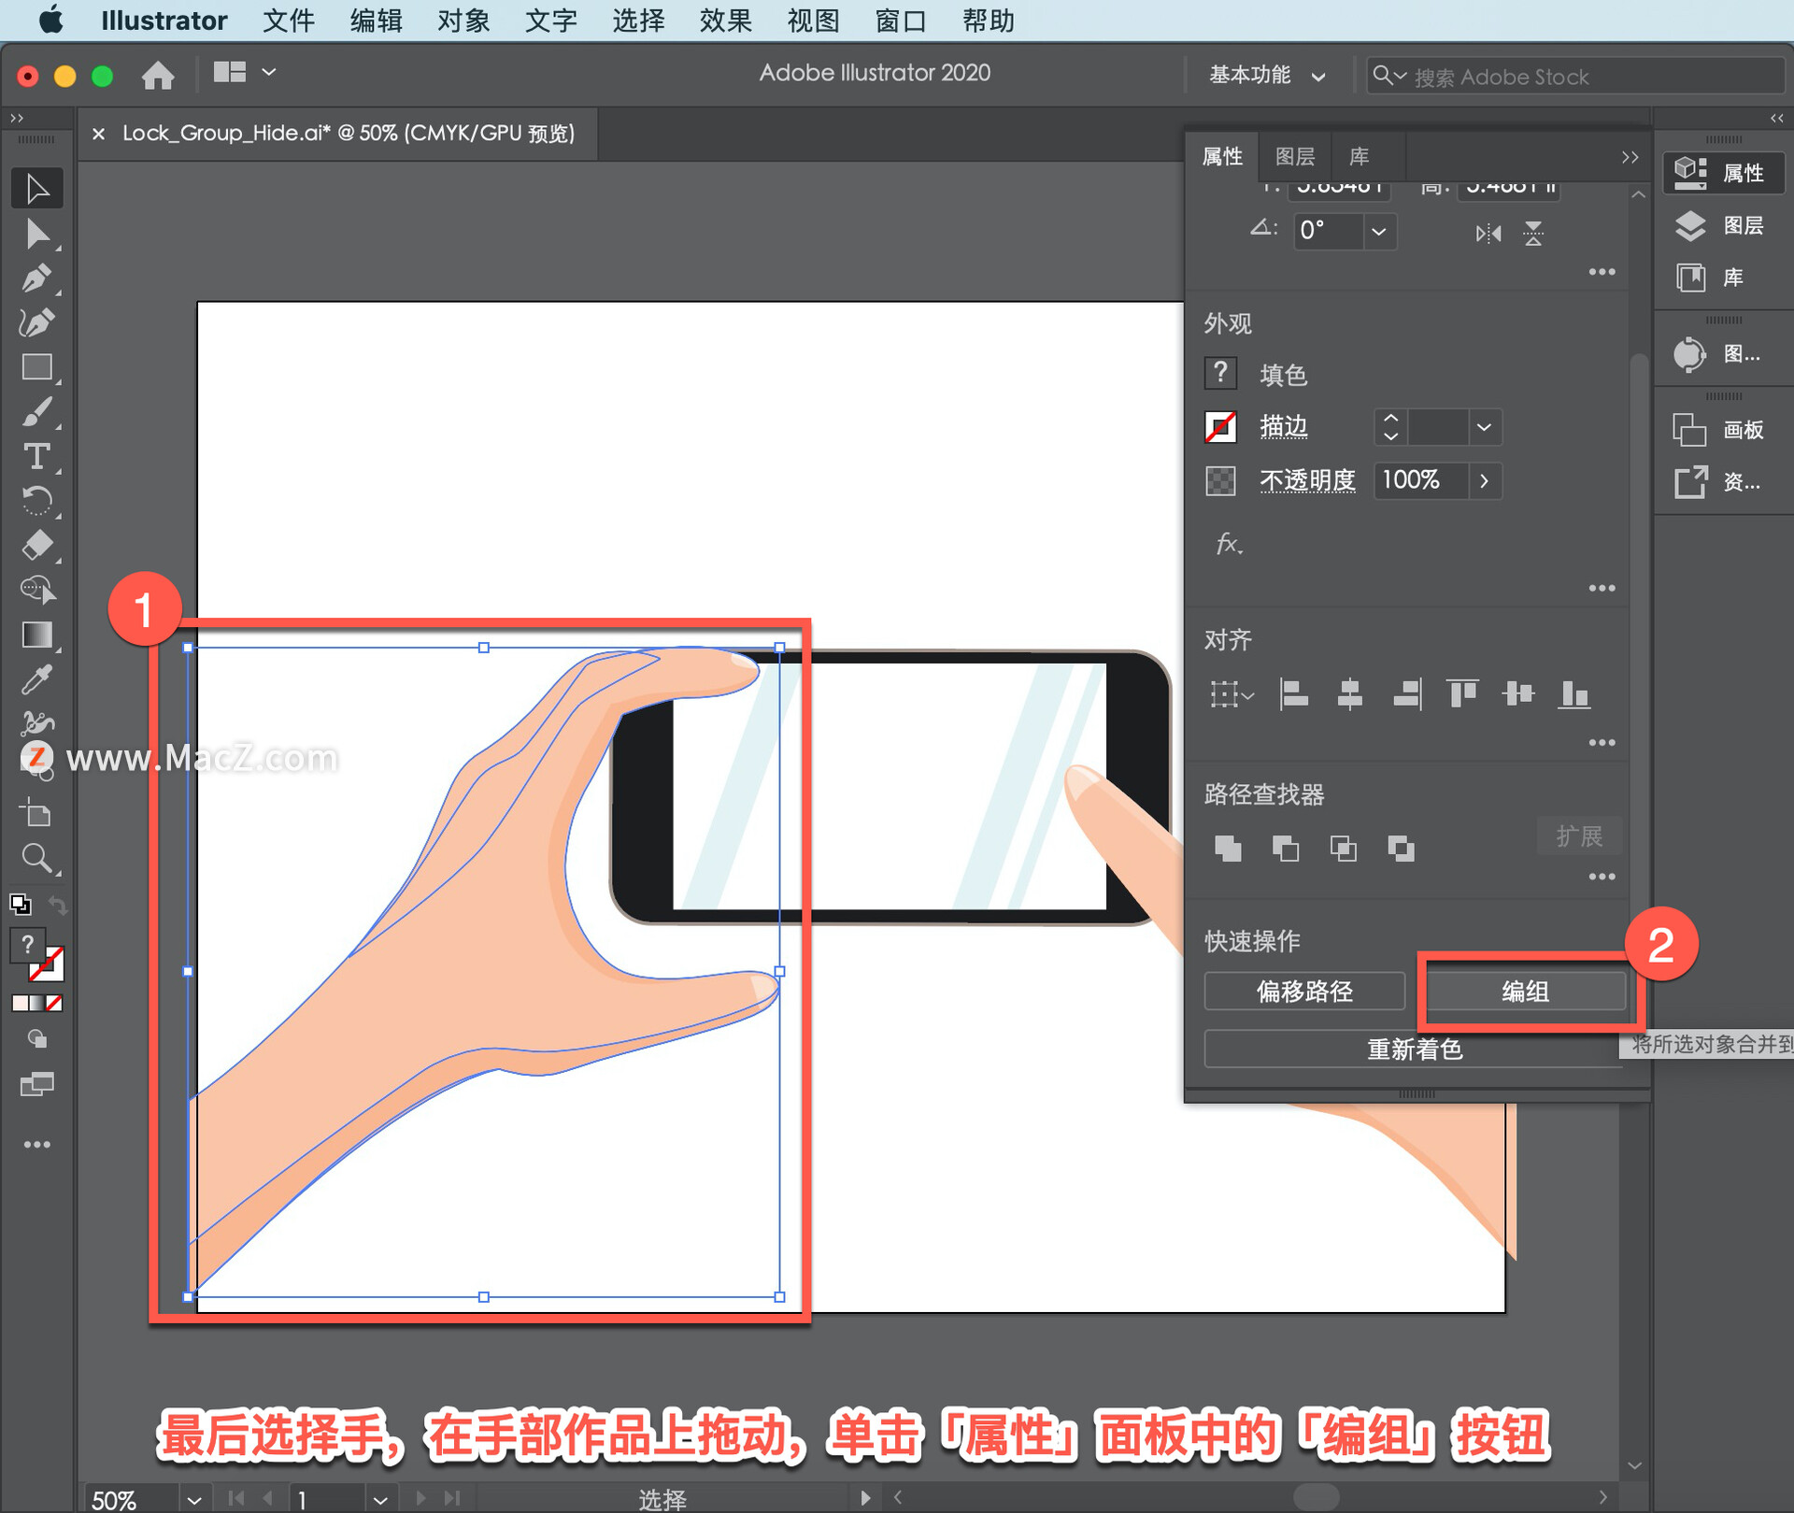The width and height of the screenshot is (1794, 1513).
Task: Click horizontal align center icon
Action: (x=1350, y=694)
